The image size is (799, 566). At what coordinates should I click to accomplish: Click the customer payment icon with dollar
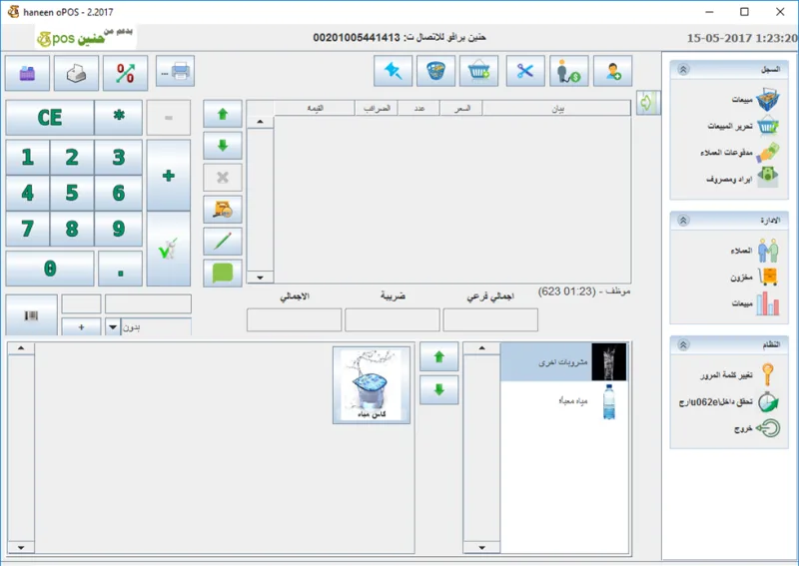pos(569,71)
